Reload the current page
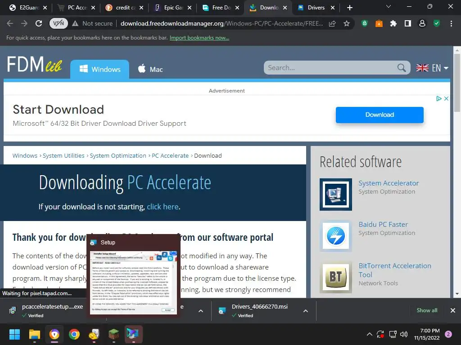This screenshot has height=345, width=461. (x=39, y=23)
